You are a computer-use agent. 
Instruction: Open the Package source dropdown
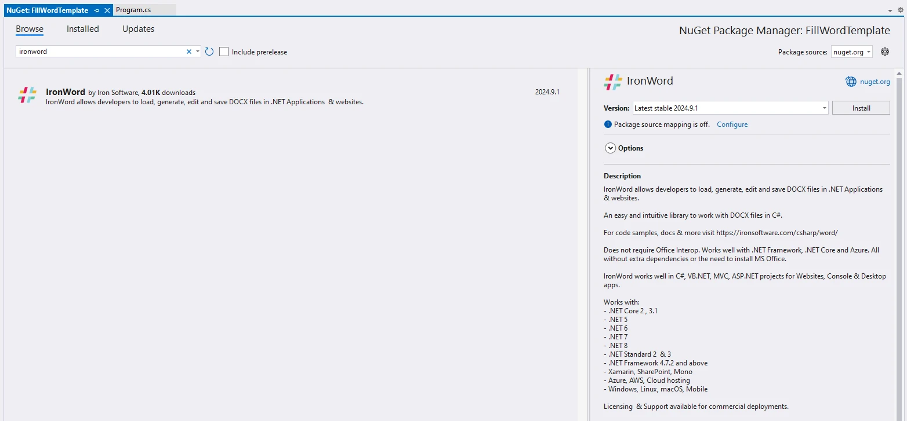click(x=852, y=52)
